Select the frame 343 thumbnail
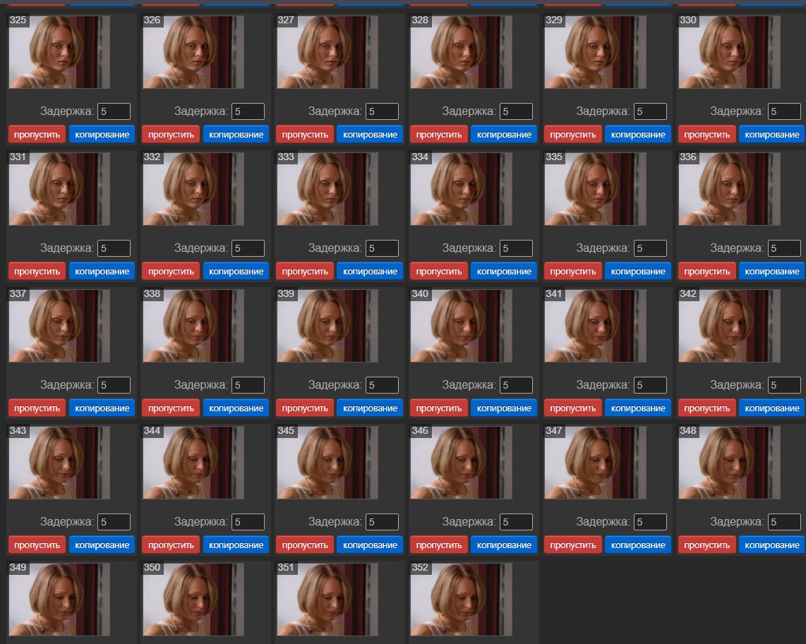Viewport: 806px width, 644px height. point(59,462)
